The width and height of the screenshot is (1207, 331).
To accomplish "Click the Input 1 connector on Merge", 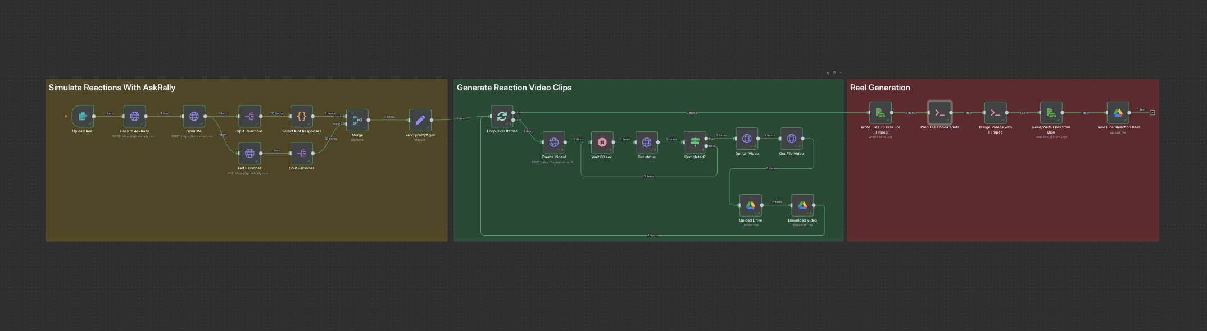I will [x=346, y=117].
